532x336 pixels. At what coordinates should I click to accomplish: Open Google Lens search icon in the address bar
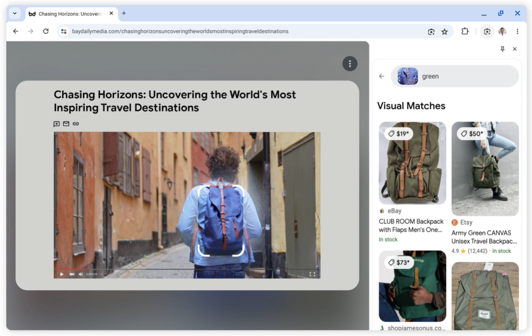point(431,31)
